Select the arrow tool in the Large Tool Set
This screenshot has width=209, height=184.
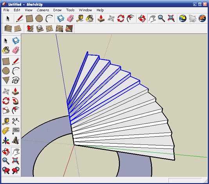pyautogui.click(x=6, y=41)
